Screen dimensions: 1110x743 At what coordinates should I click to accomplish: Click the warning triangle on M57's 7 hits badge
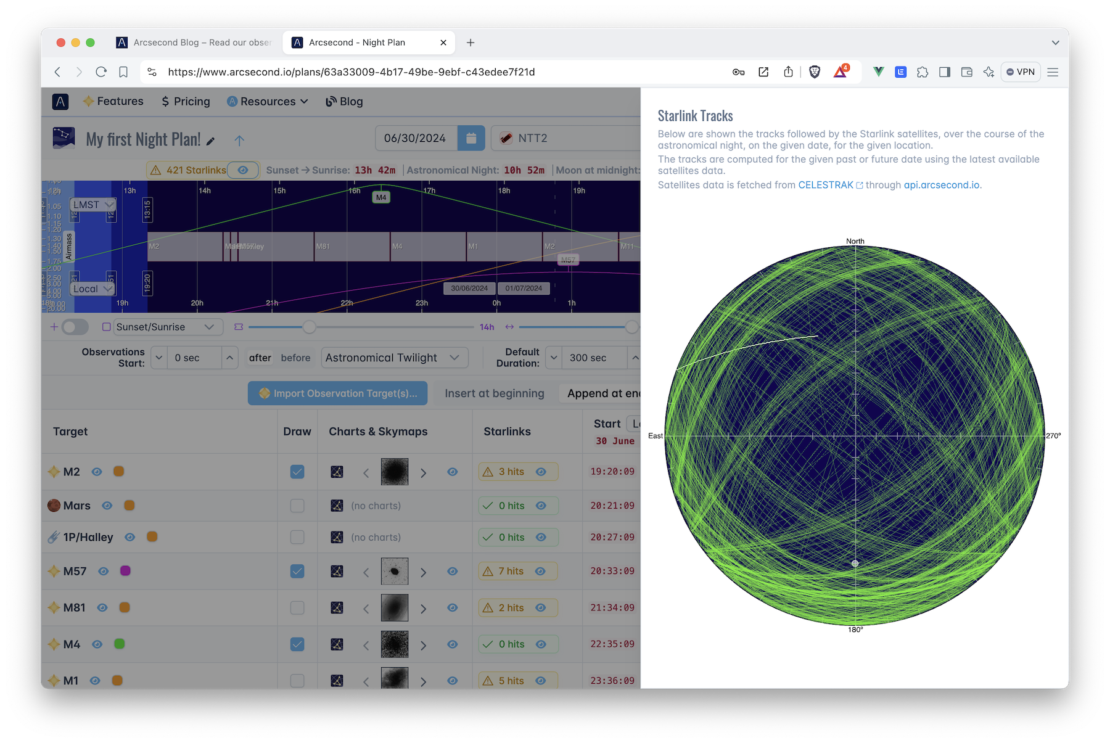(x=487, y=570)
